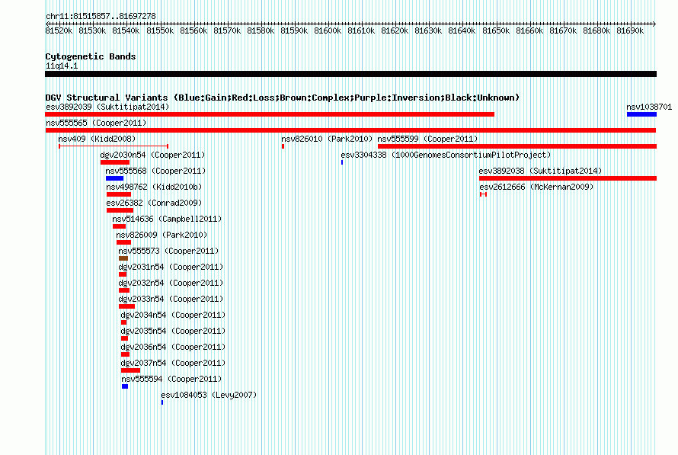This screenshot has width=678, height=455.
Task: Open nsv555573 (Cooper2011) label
Action: 168,251
